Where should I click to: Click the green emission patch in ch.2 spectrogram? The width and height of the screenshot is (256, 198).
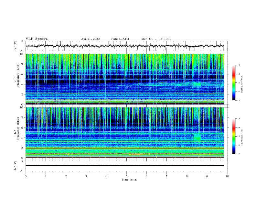[x=197, y=137]
